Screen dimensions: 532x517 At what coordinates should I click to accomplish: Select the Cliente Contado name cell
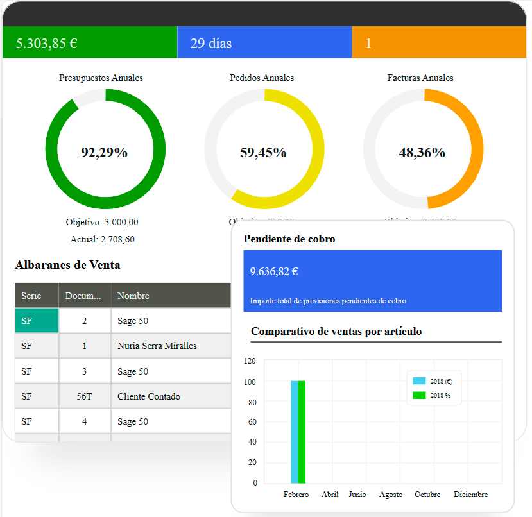(171, 396)
